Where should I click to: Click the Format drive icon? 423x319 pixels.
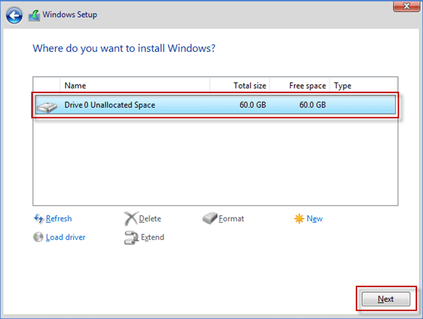tap(209, 219)
